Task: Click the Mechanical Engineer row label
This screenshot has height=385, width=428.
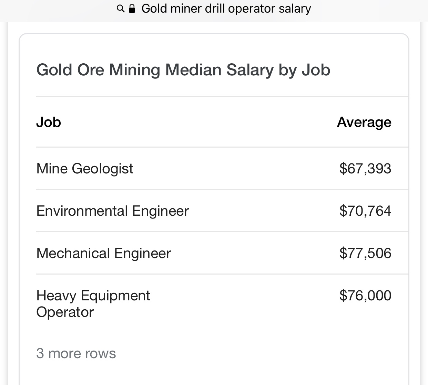Action: [x=104, y=253]
